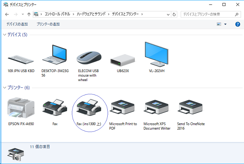The height and width of the screenshot is (164, 244).
Task: Go up one level with up arrow
Action: (29, 14)
